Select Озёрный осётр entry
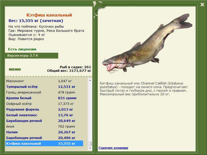The width and height of the screenshot is (207, 155). point(44,104)
